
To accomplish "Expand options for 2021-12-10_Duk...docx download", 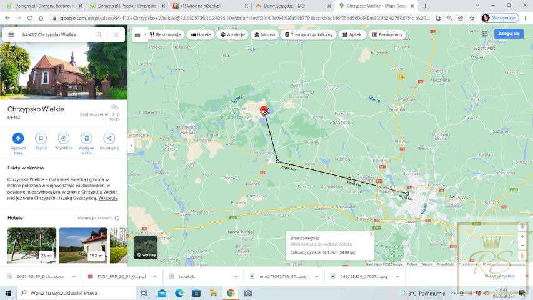I will coord(74,276).
